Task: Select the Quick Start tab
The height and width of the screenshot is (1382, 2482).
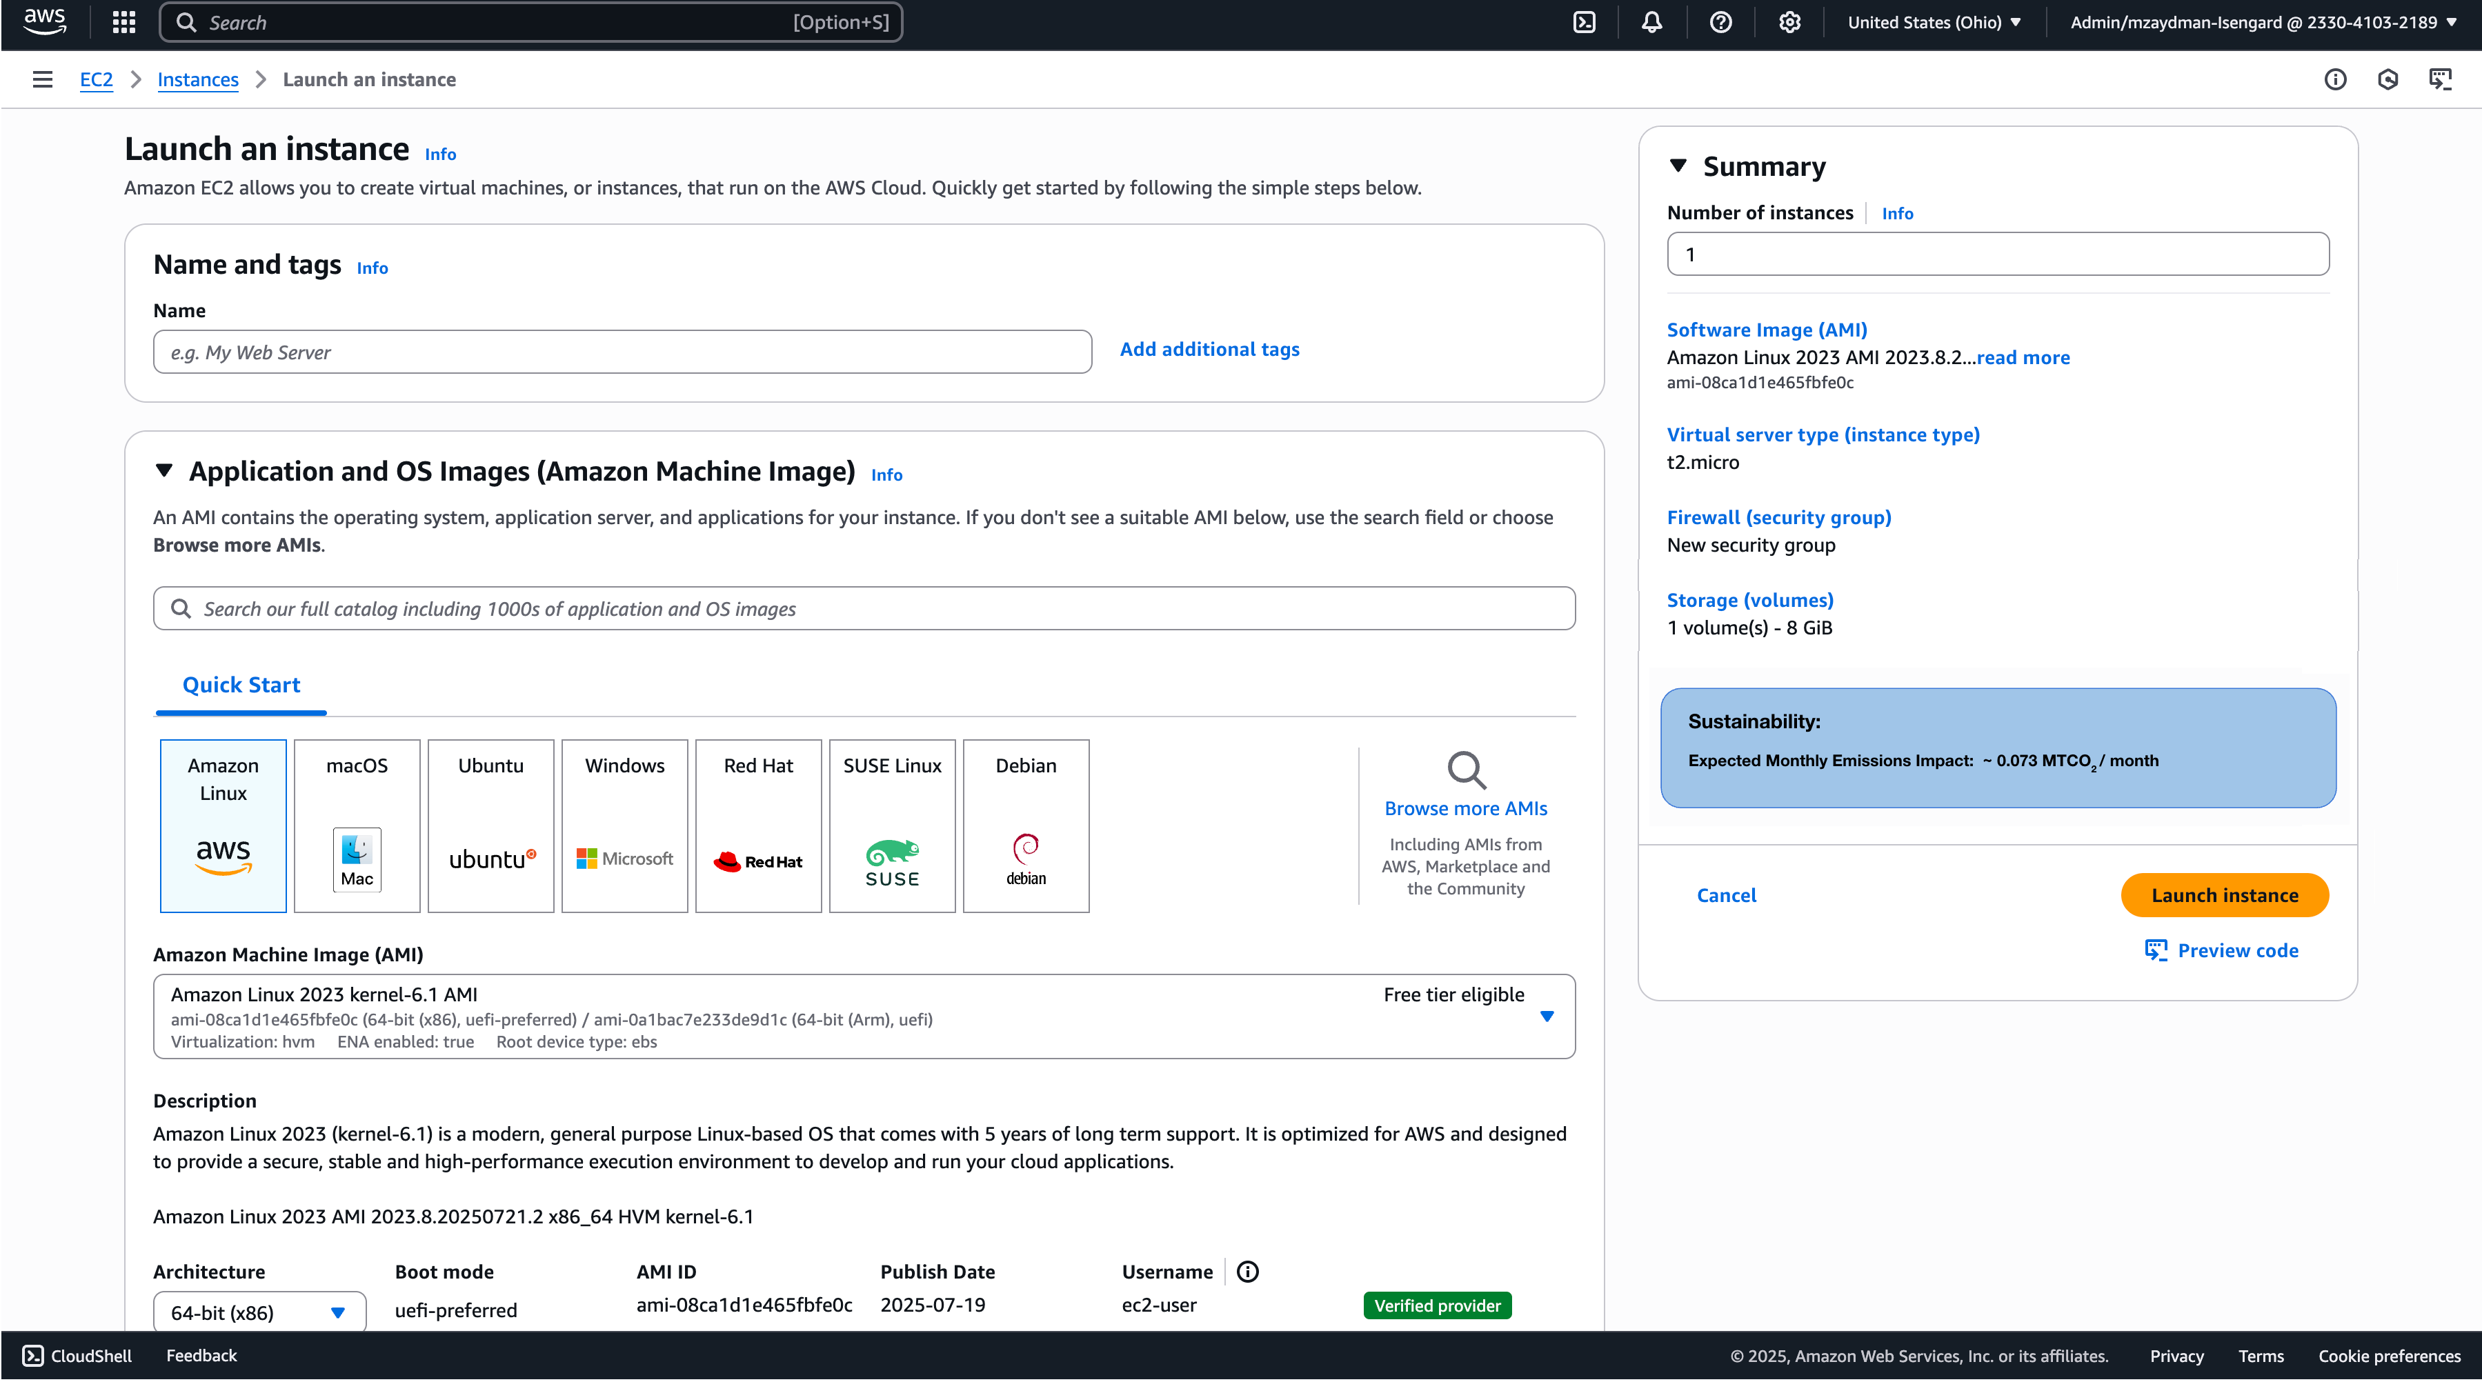Action: [x=241, y=685]
